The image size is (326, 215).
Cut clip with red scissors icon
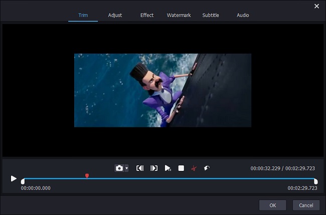pyautogui.click(x=194, y=168)
